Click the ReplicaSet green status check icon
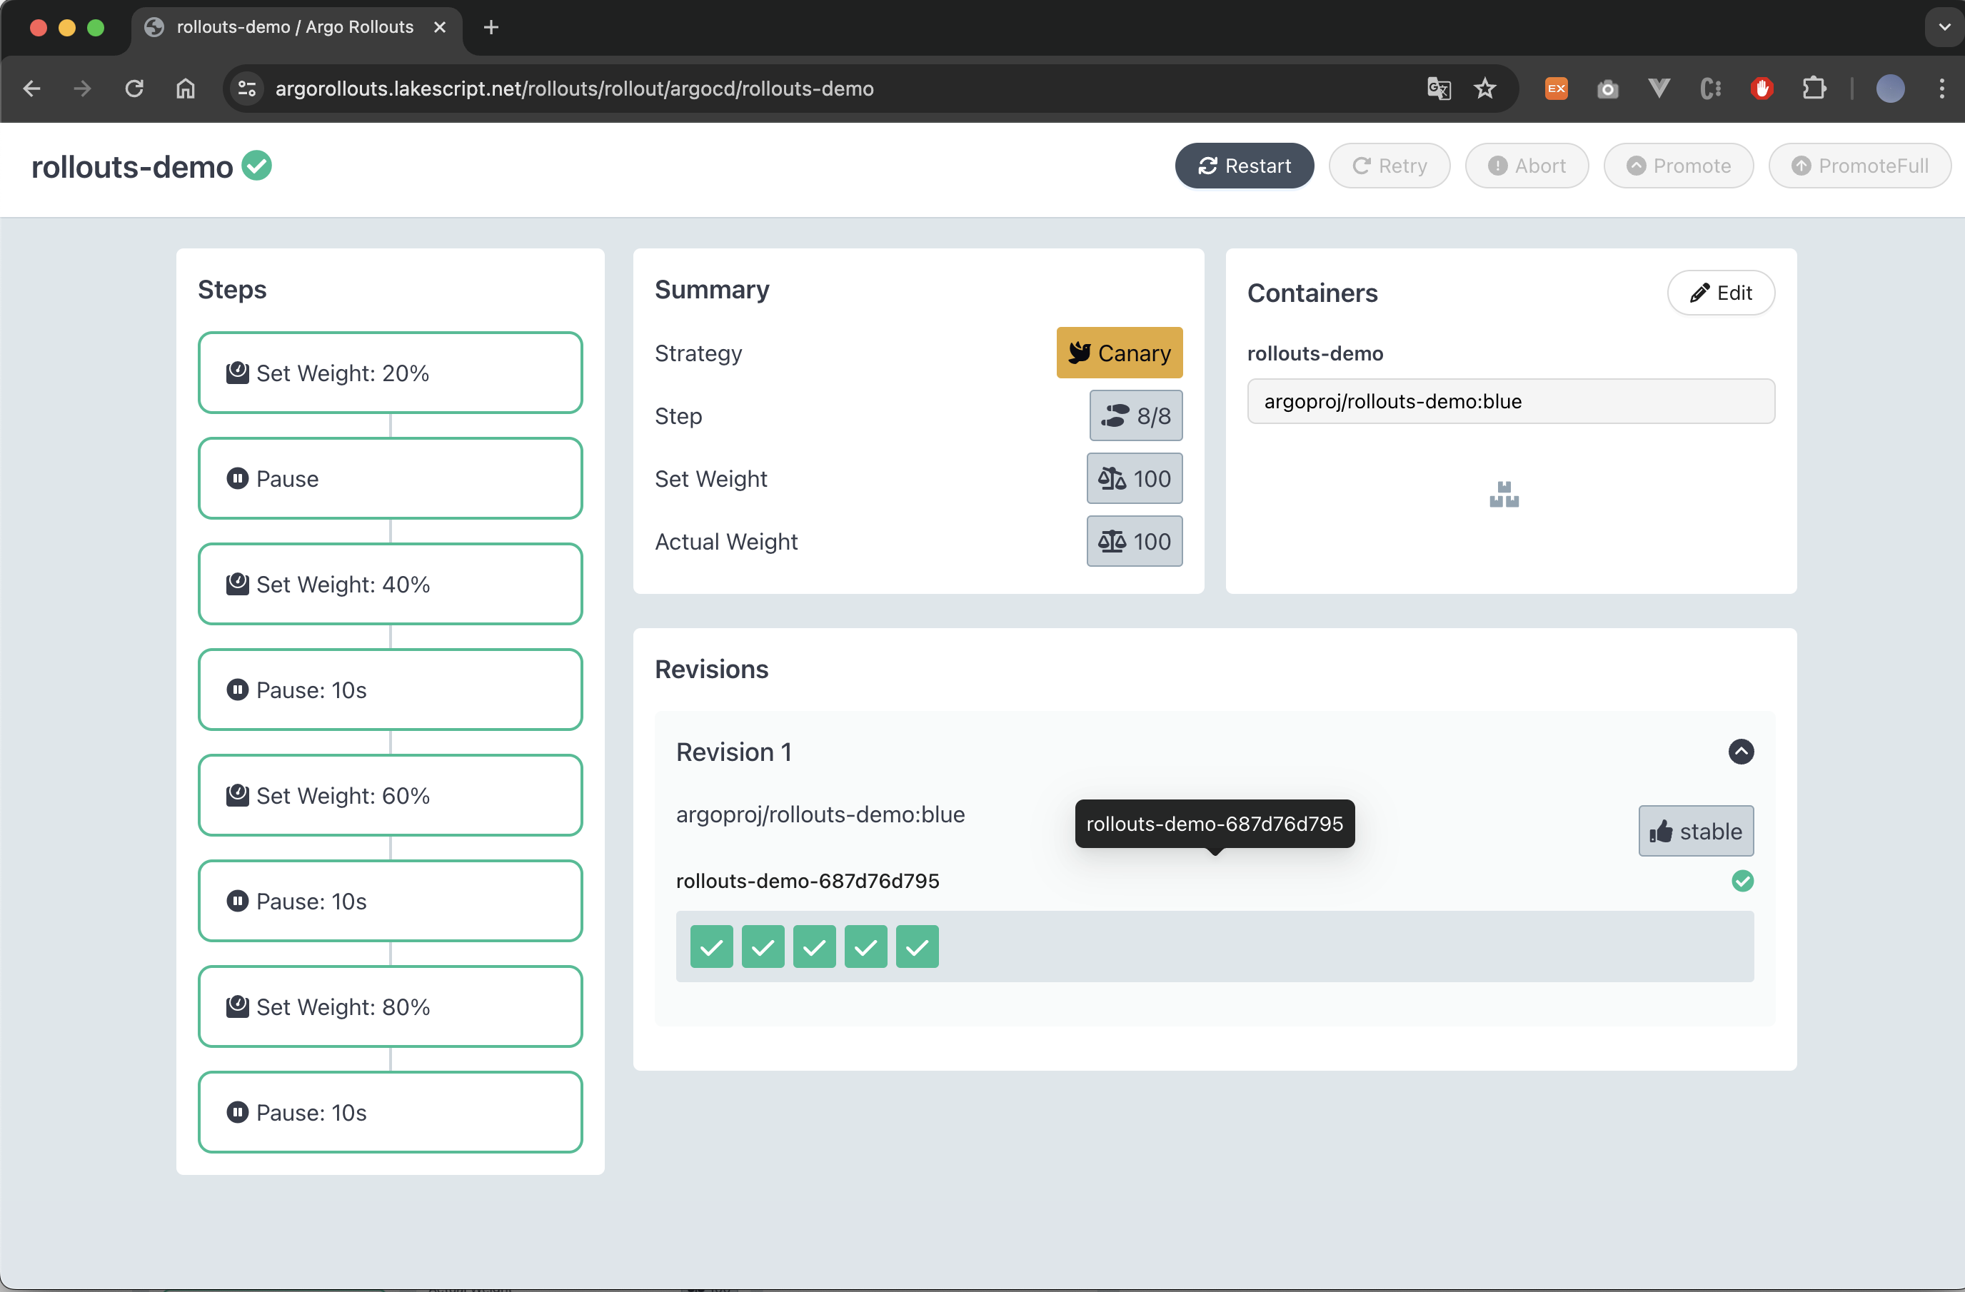Image resolution: width=1965 pixels, height=1292 pixels. [x=1742, y=881]
